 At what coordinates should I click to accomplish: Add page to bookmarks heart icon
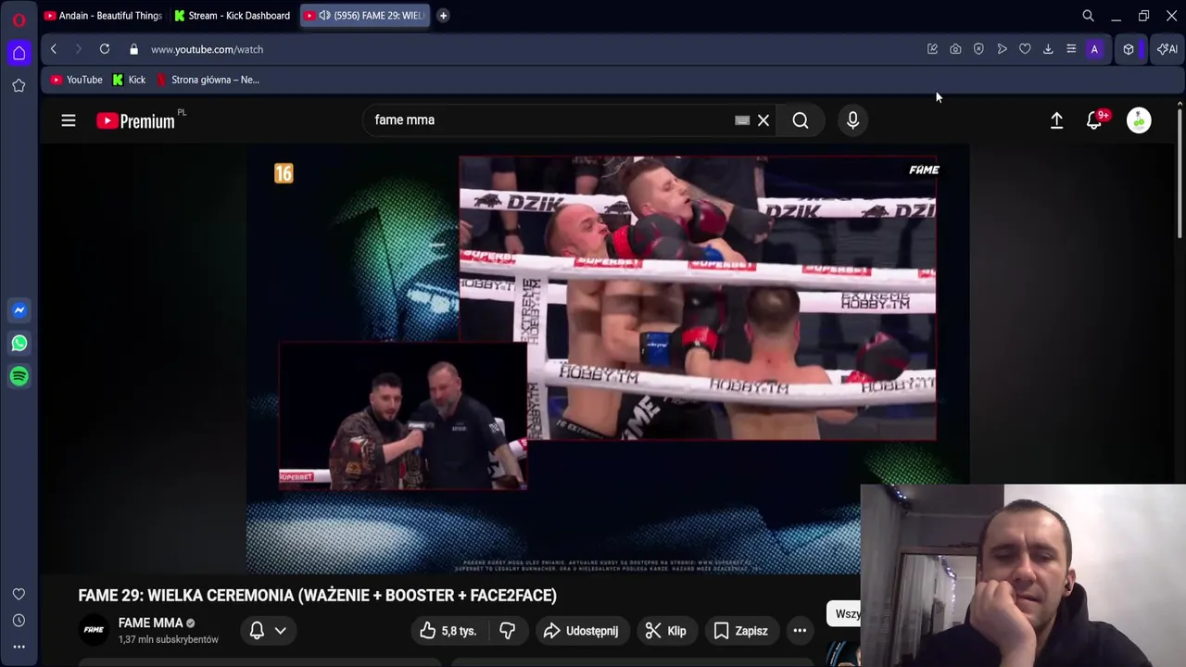click(x=1025, y=49)
